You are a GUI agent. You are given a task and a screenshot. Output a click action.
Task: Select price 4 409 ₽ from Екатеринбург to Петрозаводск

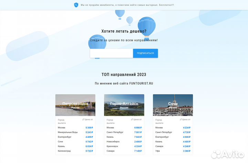click(89, 137)
